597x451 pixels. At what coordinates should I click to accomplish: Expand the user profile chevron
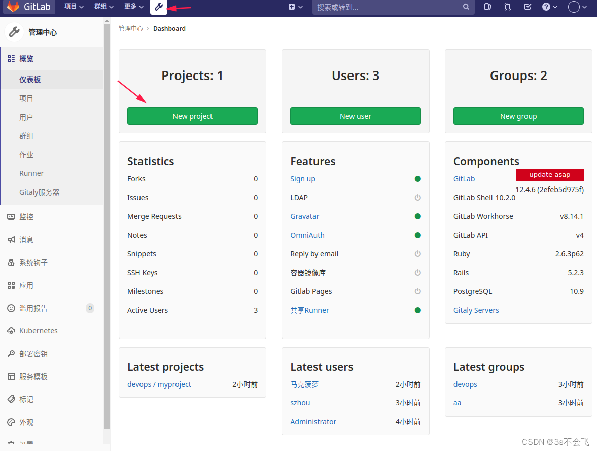(x=584, y=7)
